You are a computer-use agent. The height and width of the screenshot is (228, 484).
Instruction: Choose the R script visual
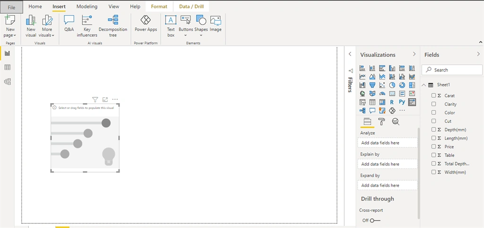coord(392,102)
